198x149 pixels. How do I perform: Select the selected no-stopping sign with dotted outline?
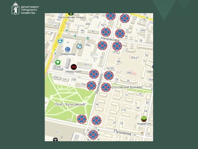[x=93, y=135]
